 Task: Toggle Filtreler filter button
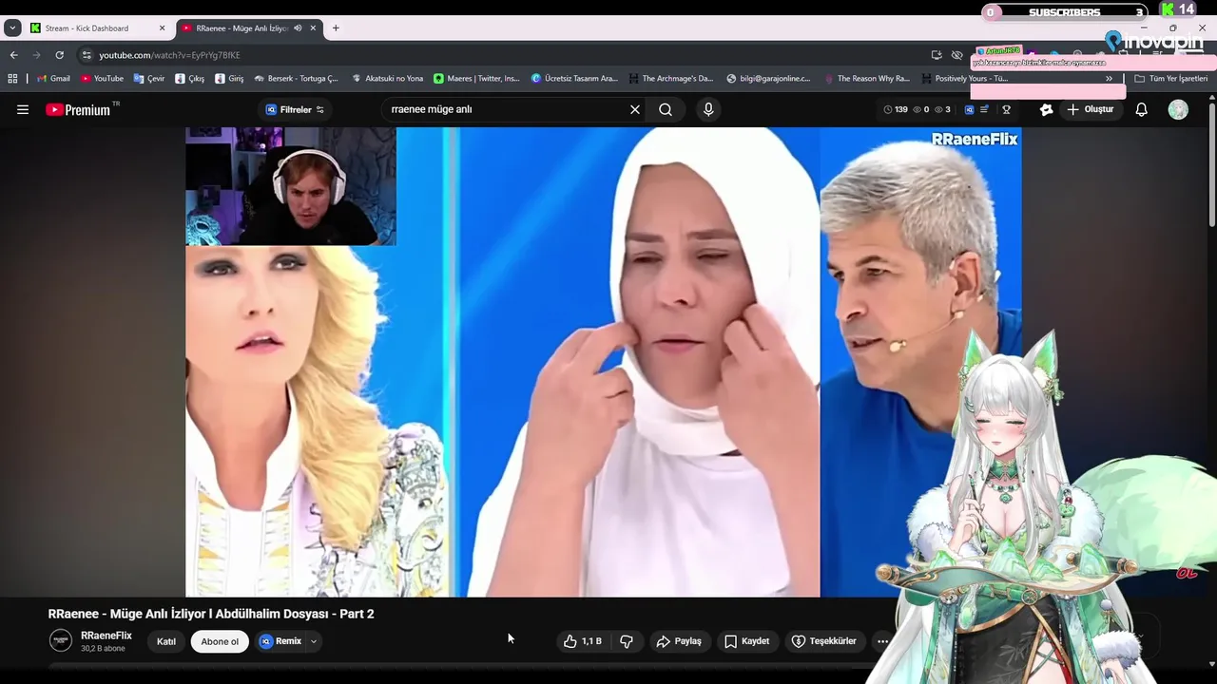(x=295, y=109)
